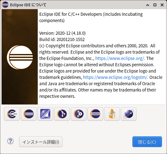167x154 pixels.
Task: Follow the eclipse.org/logotm/ guidelines link
Action: coord(115,77)
